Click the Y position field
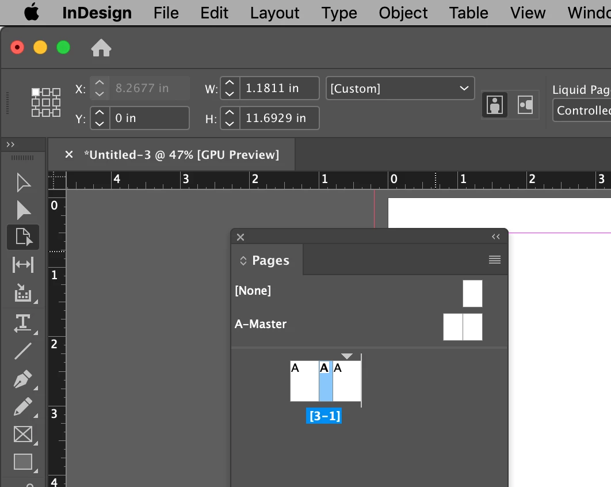Viewport: 611px width, 487px height. click(x=150, y=118)
